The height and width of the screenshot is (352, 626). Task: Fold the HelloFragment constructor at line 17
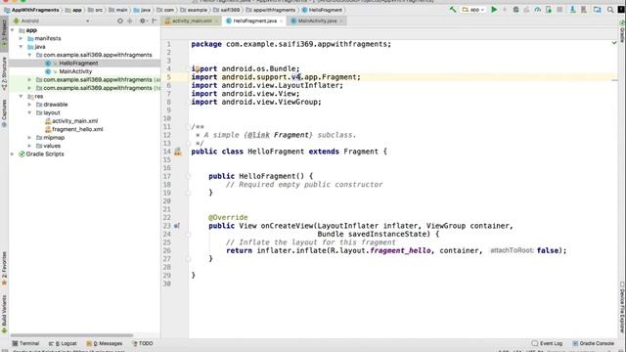[188, 176]
